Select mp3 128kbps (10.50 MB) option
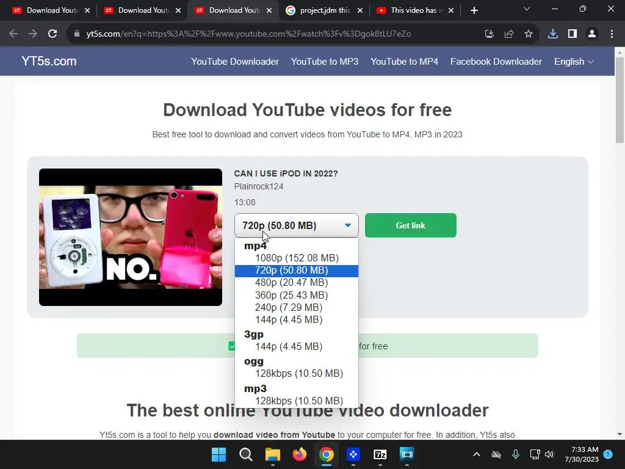This screenshot has height=469, width=625. [x=297, y=401]
